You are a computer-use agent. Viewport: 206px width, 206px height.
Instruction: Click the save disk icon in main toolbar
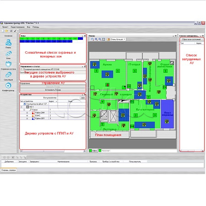pyautogui.click(x=11, y=31)
